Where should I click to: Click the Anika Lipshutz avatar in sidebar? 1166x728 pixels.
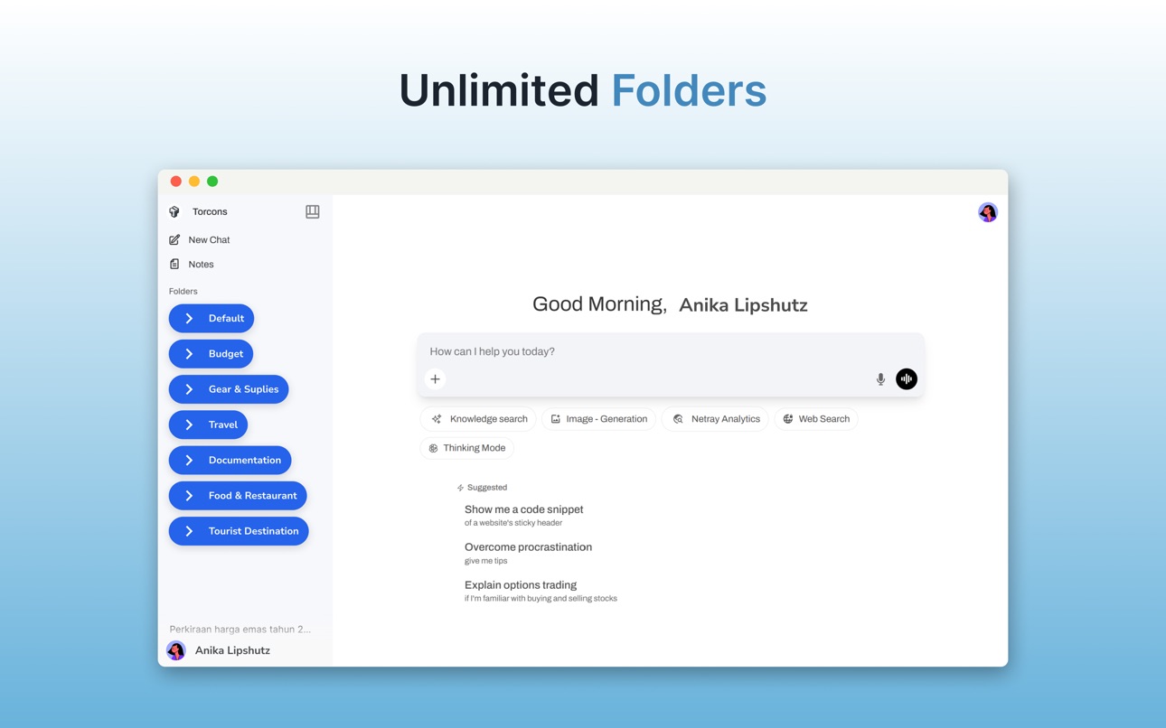[176, 650]
